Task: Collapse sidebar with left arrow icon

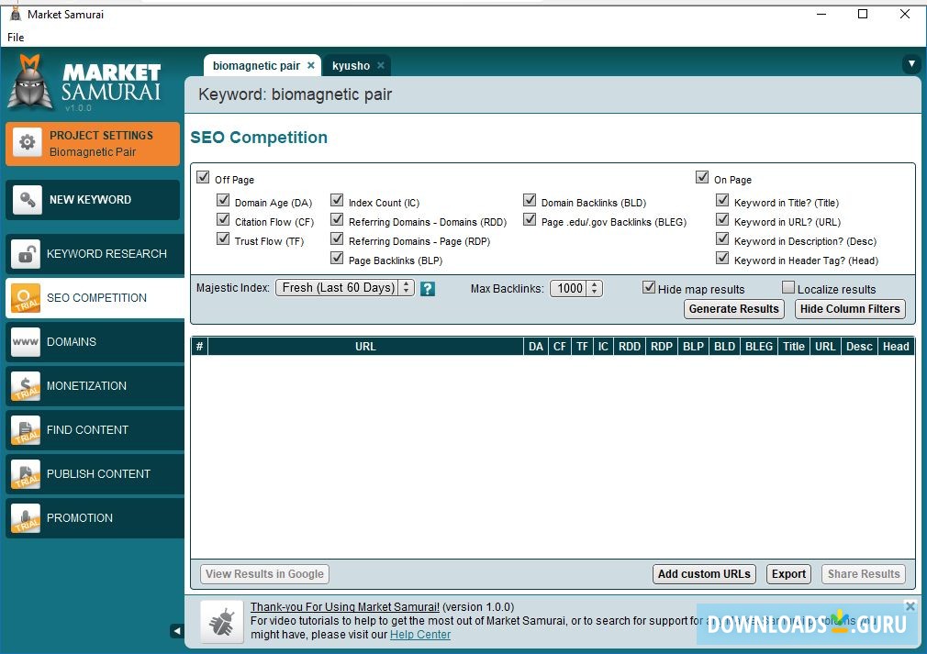Action: [177, 631]
